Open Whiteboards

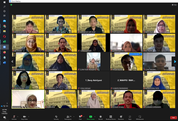click(x=140, y=117)
